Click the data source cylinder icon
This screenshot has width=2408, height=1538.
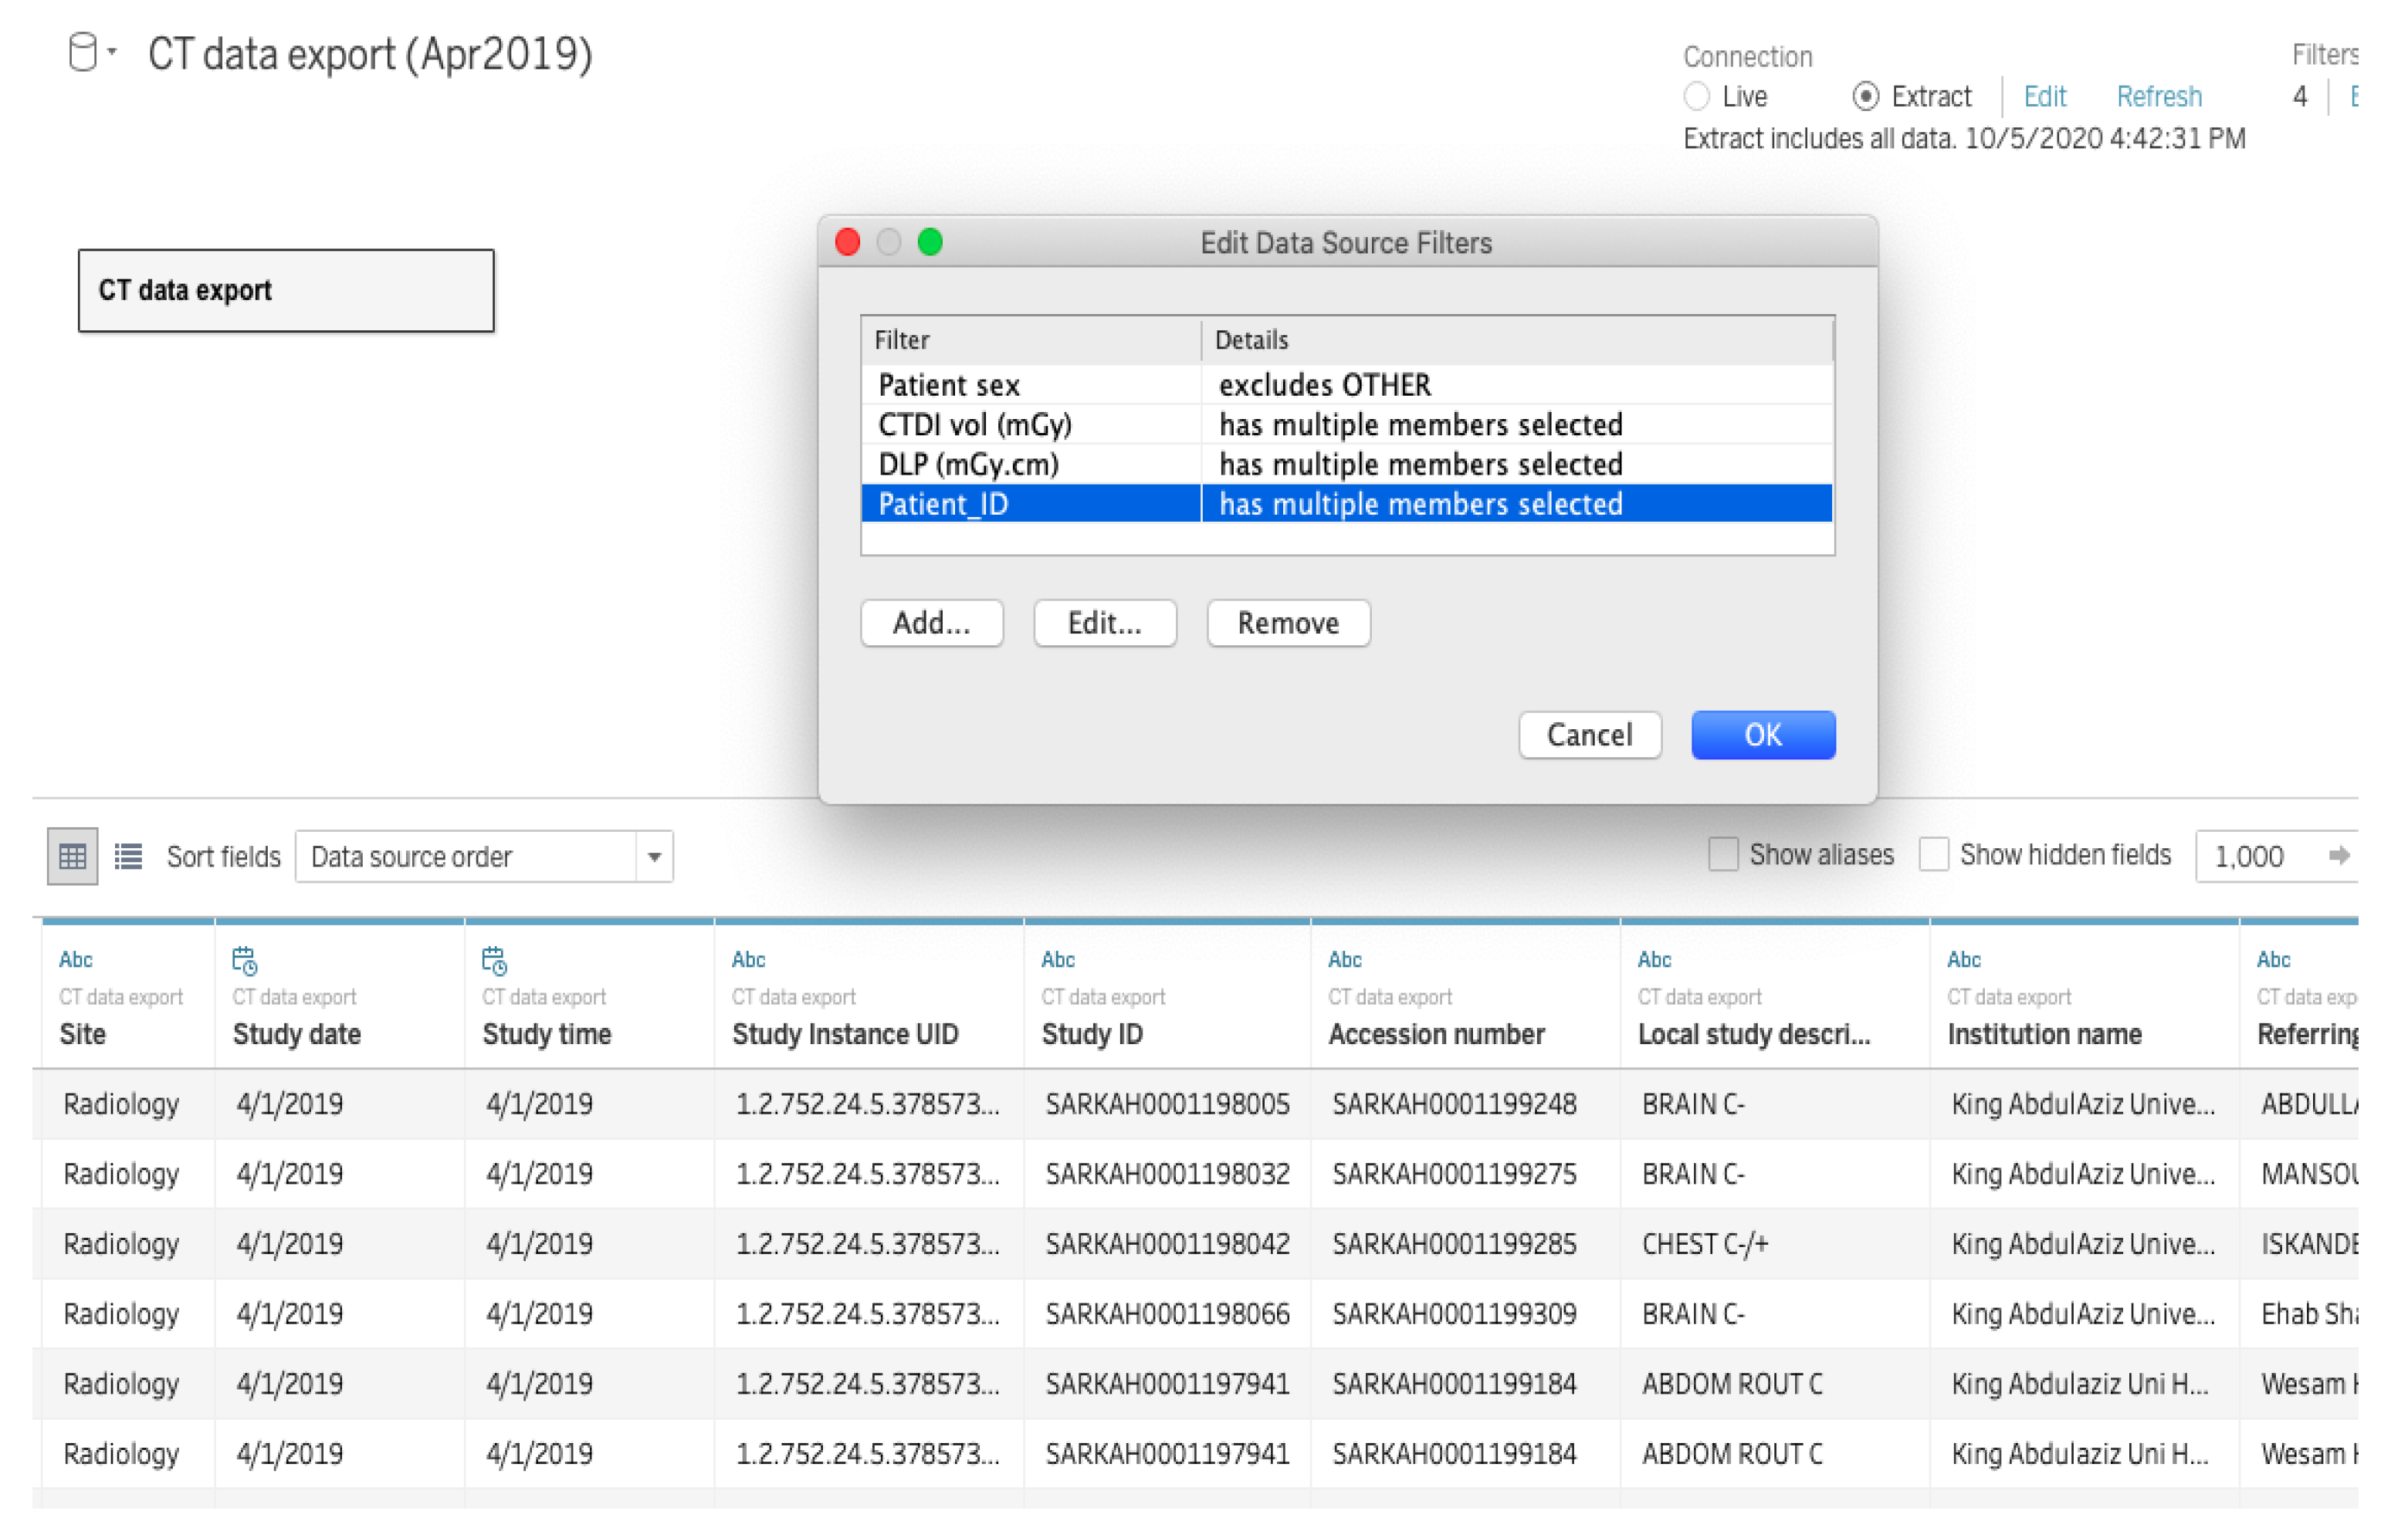coord(83,52)
